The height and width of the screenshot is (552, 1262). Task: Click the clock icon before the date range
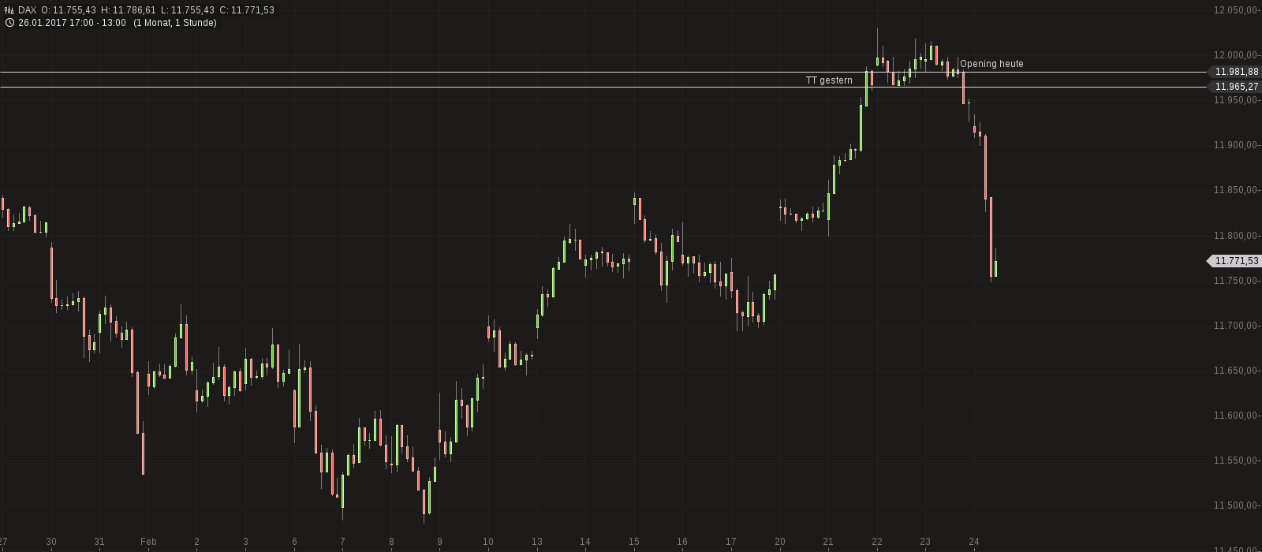tap(9, 23)
